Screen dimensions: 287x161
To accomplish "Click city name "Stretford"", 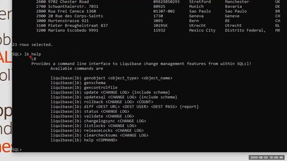I will tap(200, 2).
